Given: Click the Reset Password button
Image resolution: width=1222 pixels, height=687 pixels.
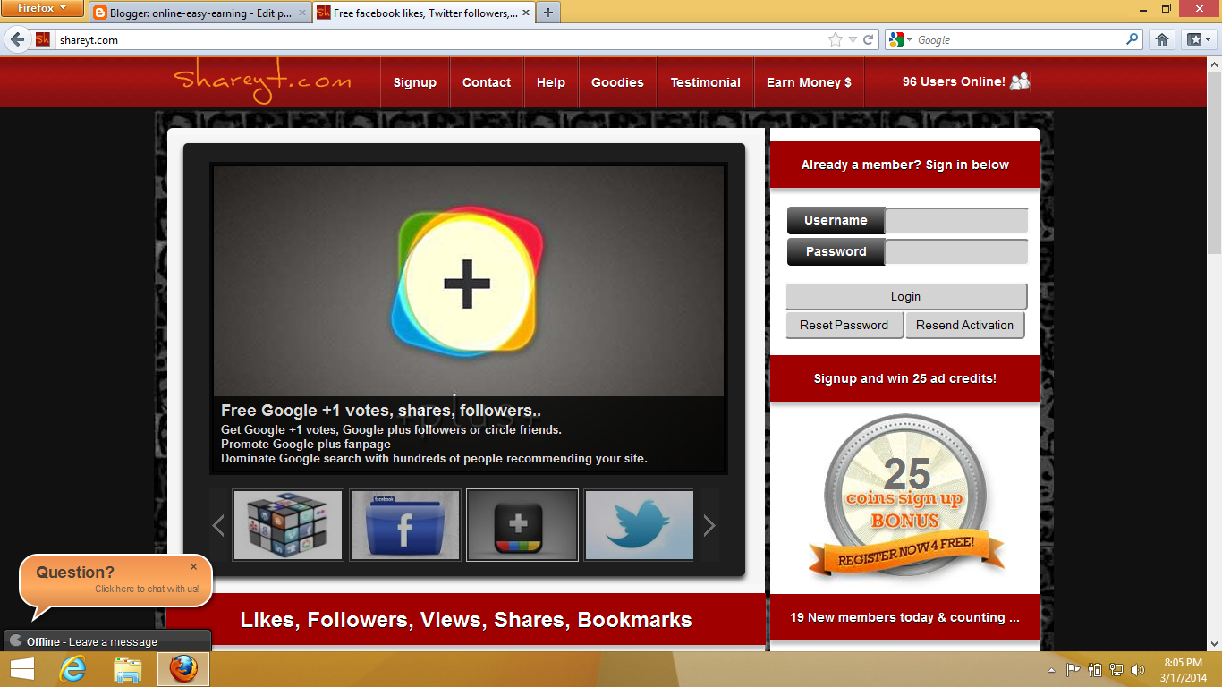Looking at the screenshot, I should [844, 325].
